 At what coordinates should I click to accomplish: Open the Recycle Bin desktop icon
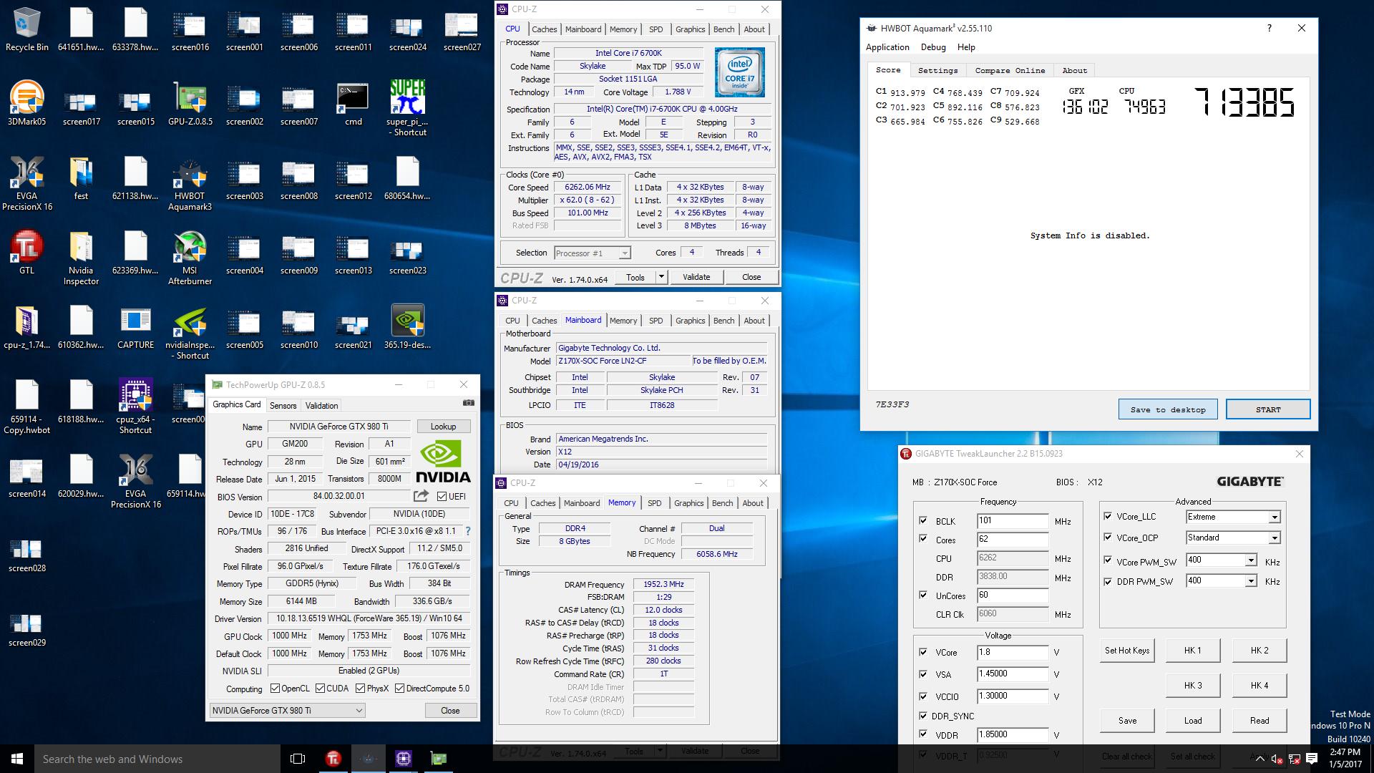tap(26, 30)
